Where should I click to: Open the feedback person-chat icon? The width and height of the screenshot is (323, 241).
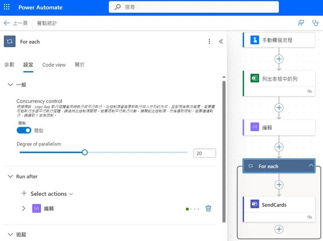pyautogui.click(x=301, y=23)
